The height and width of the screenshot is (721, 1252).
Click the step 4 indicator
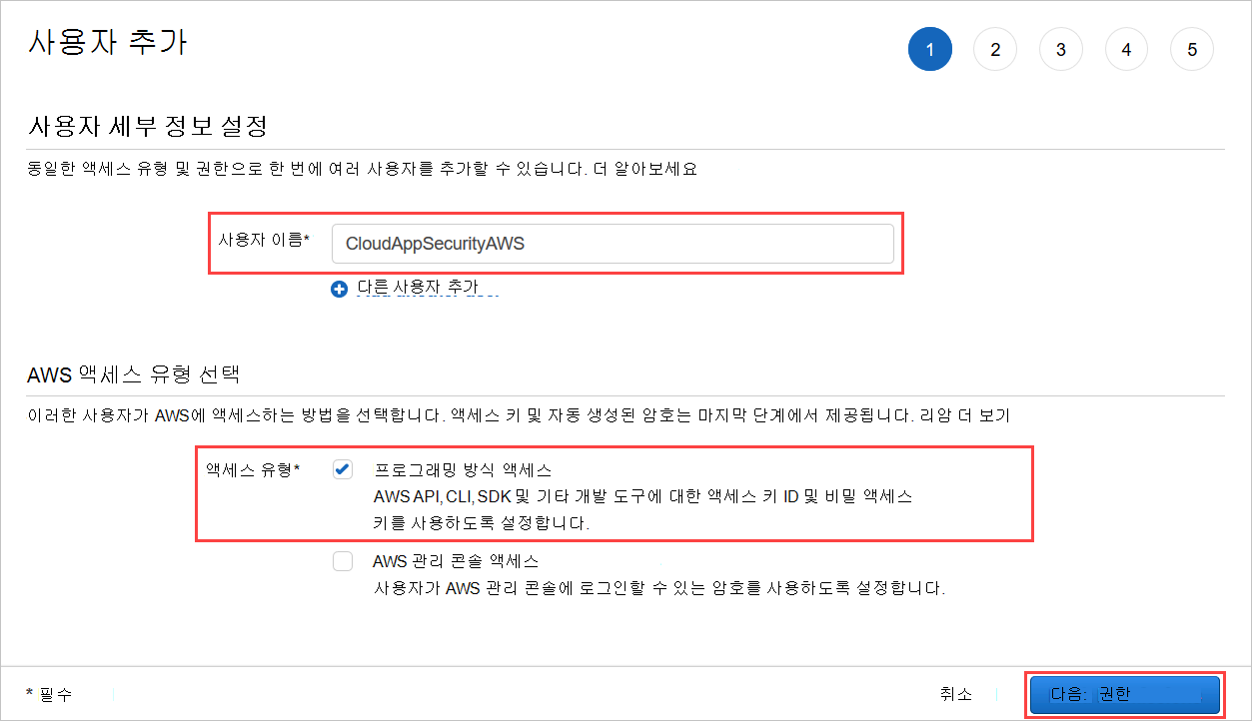1126,49
